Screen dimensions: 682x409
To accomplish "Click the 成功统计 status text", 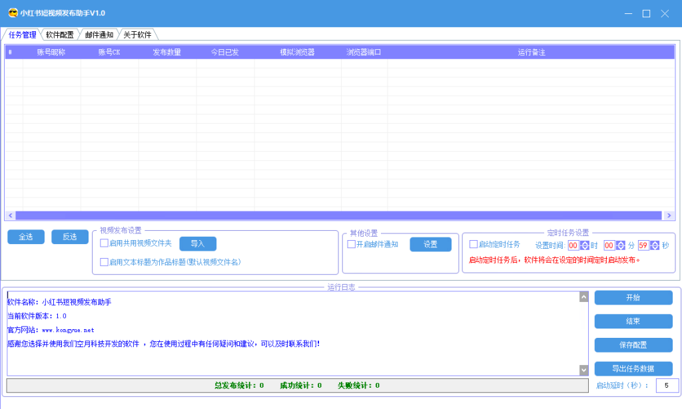I will coord(300,386).
